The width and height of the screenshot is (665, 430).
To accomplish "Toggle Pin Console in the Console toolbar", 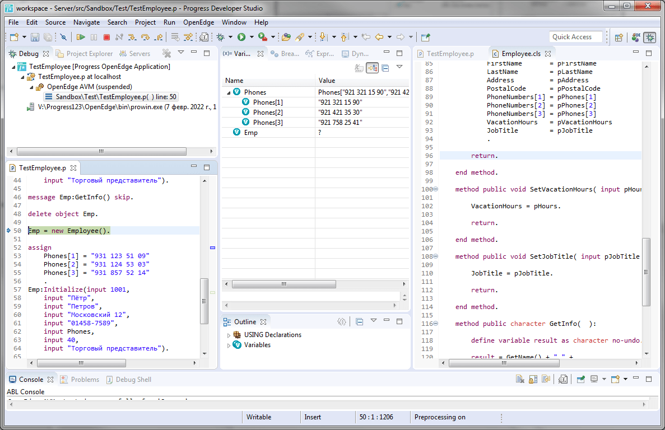I will pyautogui.click(x=580, y=379).
